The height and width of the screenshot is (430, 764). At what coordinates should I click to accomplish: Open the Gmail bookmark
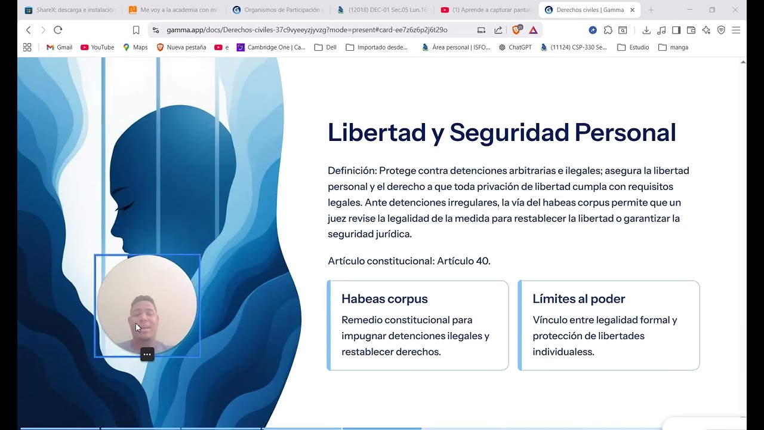(59, 47)
